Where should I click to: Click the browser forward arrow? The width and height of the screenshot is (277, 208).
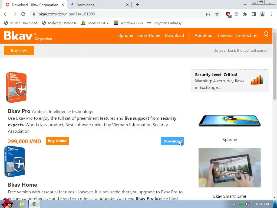click(x=15, y=14)
